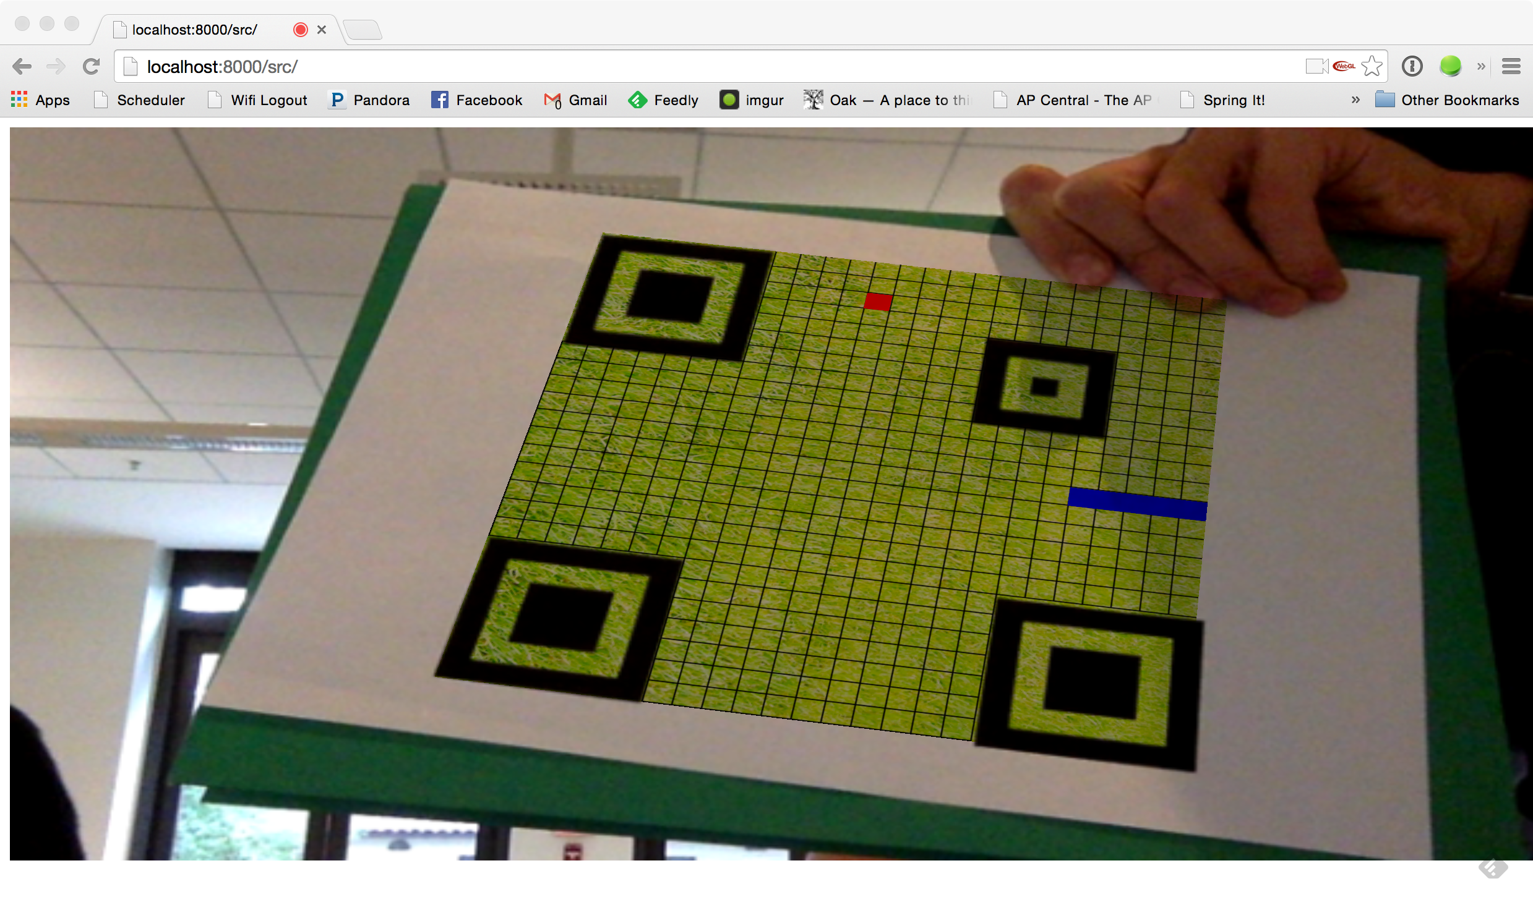Bookmark this page with the star icon
This screenshot has height=905, width=1533.
coord(1372,66)
